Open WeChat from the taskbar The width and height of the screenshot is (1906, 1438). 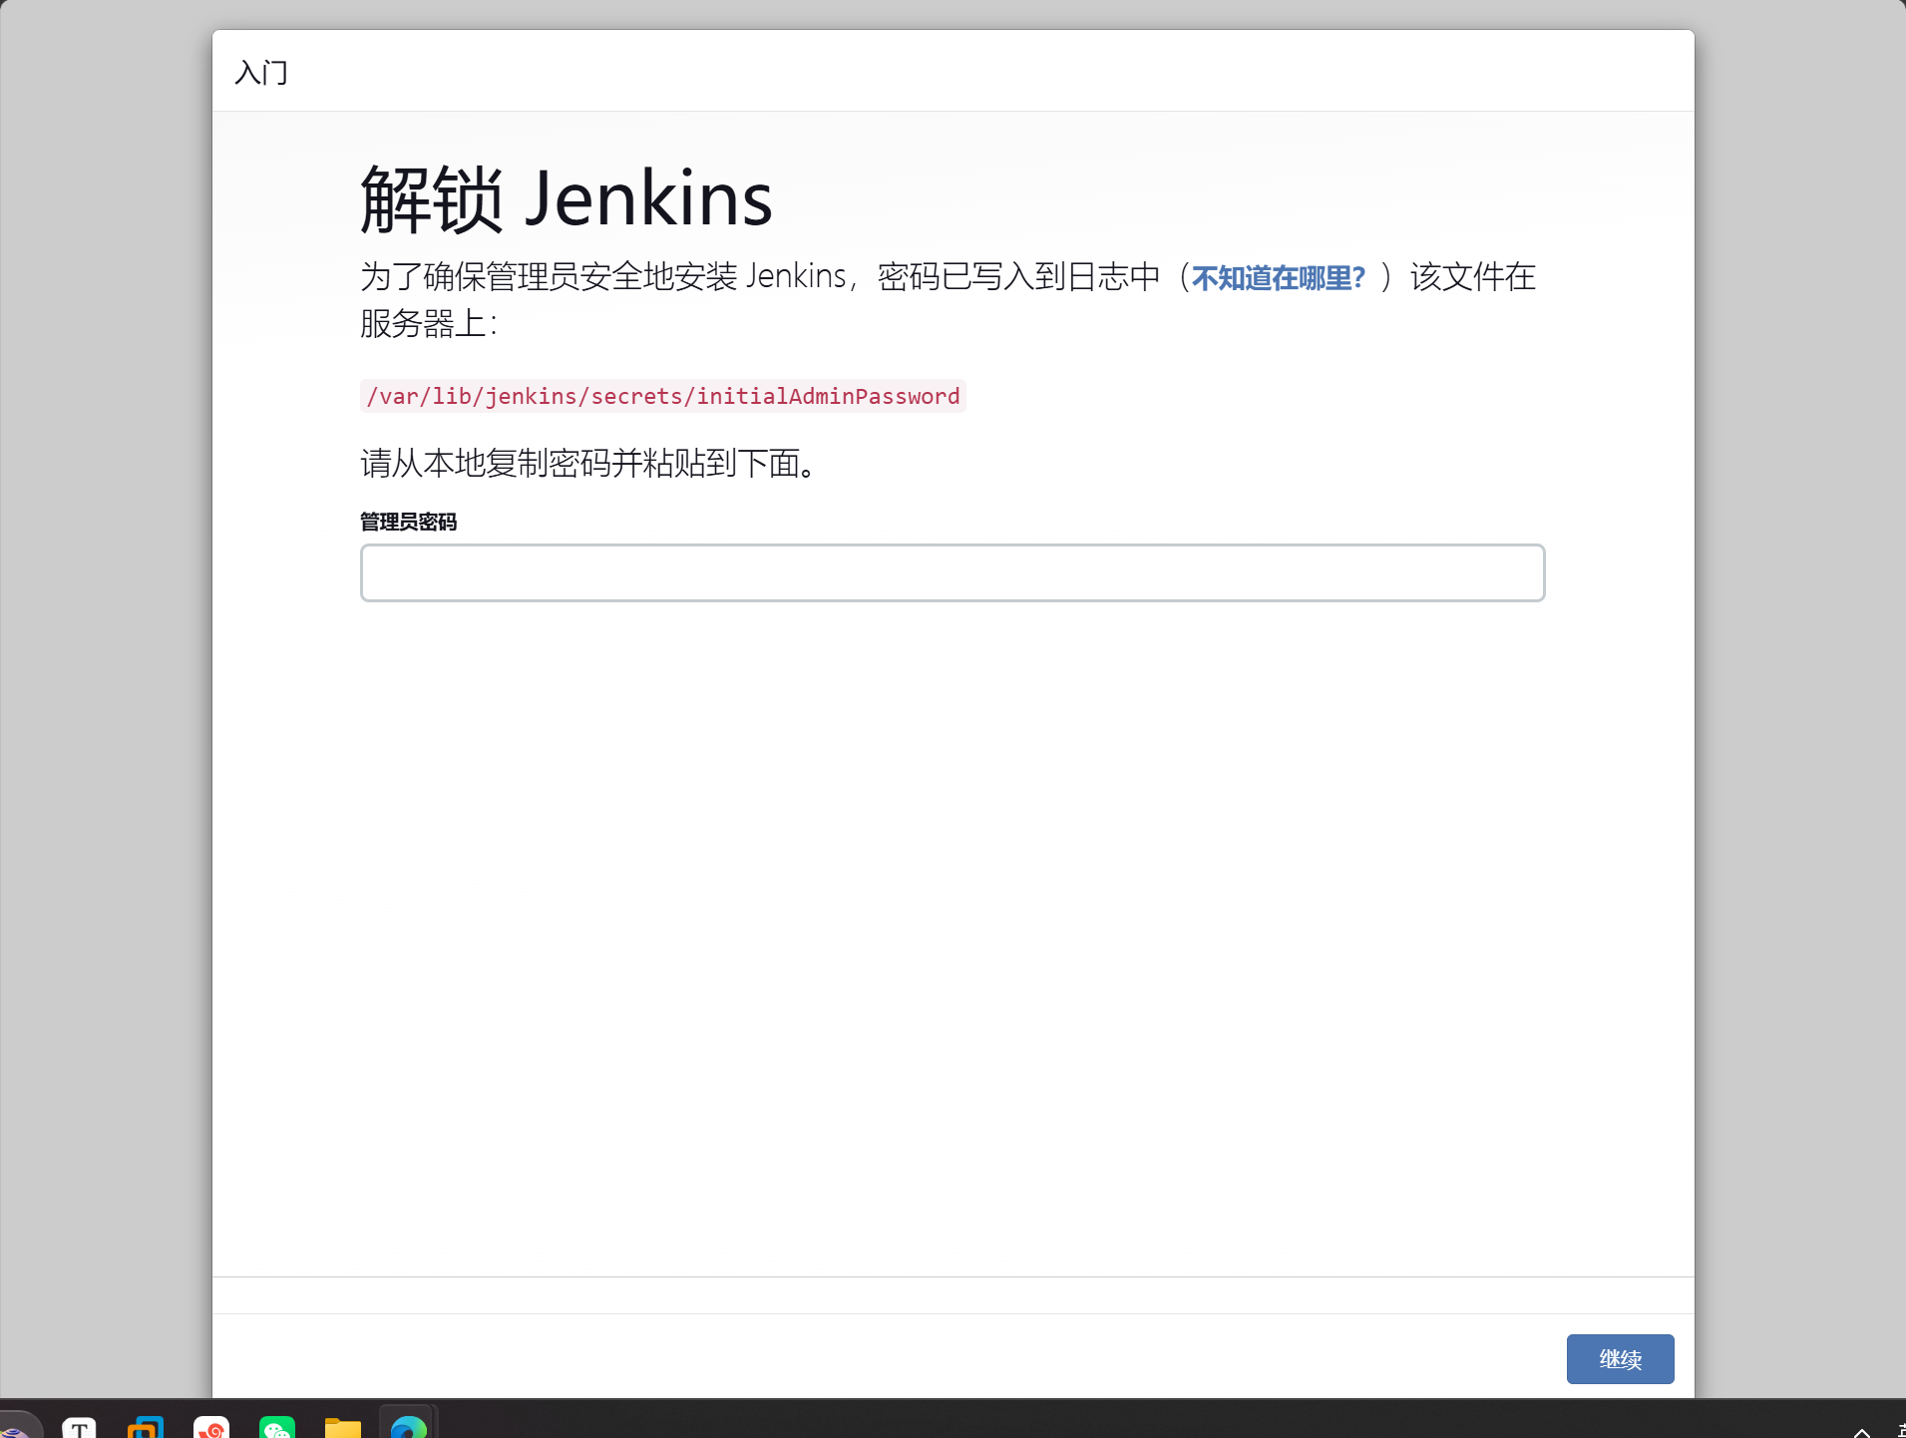click(277, 1427)
